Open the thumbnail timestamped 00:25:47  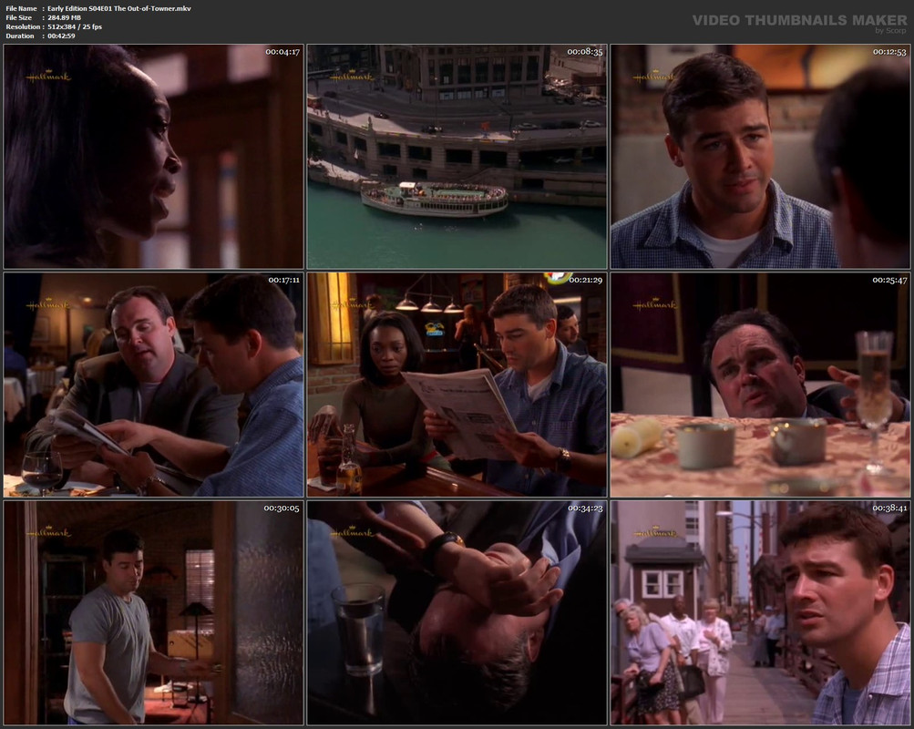click(760, 385)
